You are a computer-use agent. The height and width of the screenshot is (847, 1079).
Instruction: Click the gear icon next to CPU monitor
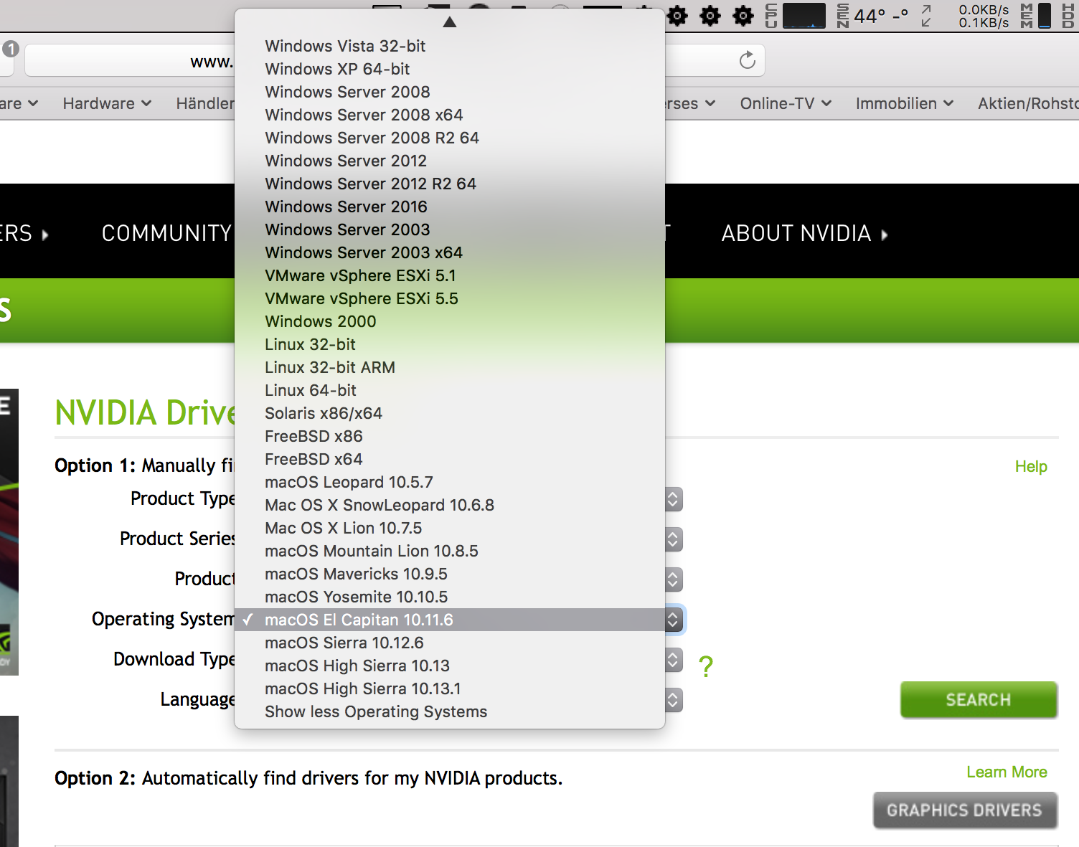[743, 15]
